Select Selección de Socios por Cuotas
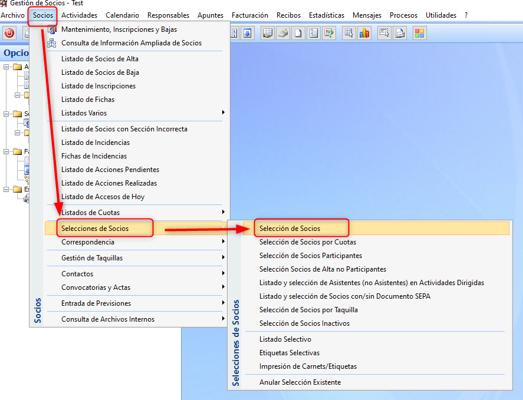 tap(307, 242)
